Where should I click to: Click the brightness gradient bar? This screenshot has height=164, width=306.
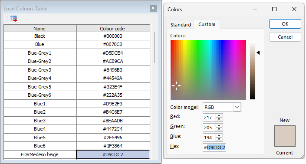[253, 70]
